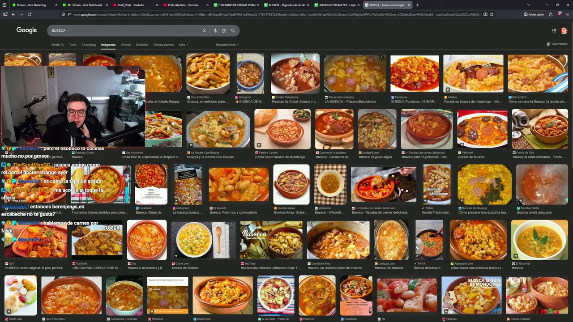
Task: Switch to EL EXCEL spreadsheet tab
Action: click(286, 5)
